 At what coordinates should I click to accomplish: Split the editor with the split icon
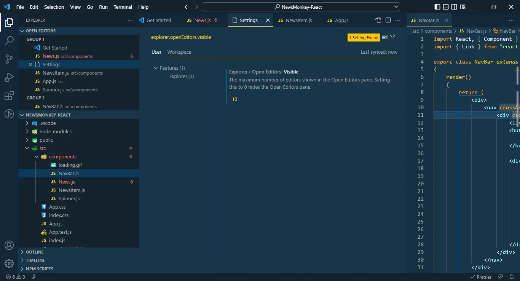tap(388, 20)
